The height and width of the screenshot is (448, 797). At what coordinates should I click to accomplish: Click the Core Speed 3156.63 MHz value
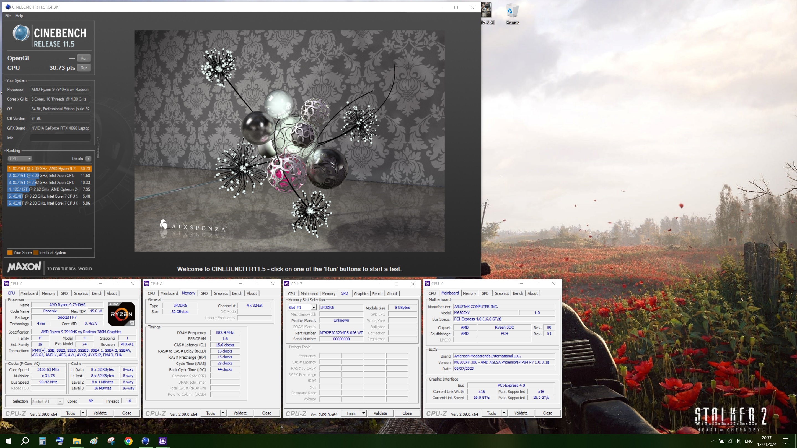click(48, 369)
